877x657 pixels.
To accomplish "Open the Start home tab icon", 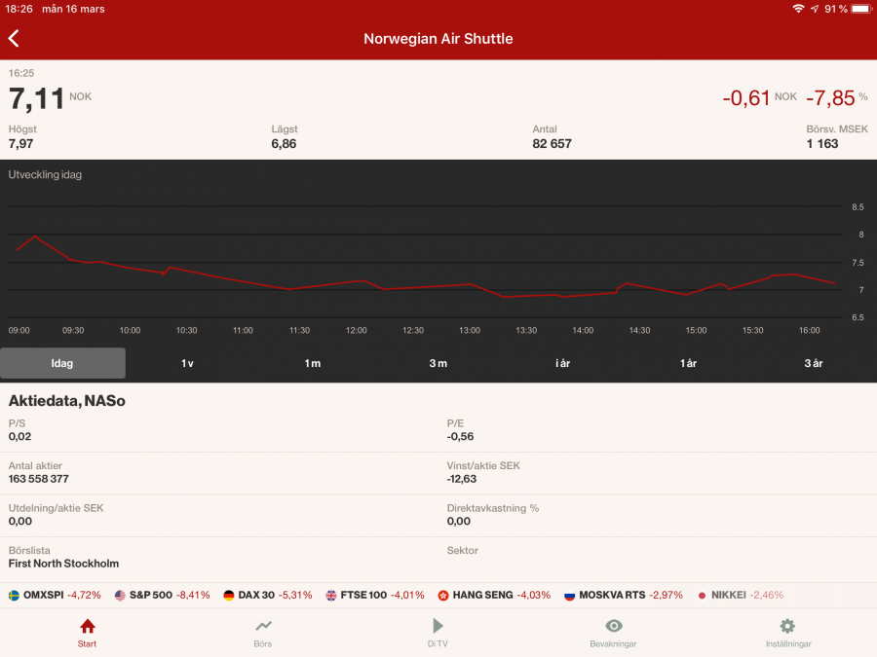I will 87,626.
